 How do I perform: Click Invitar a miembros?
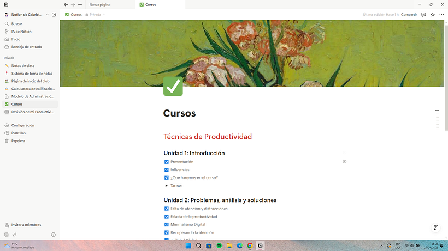26,225
